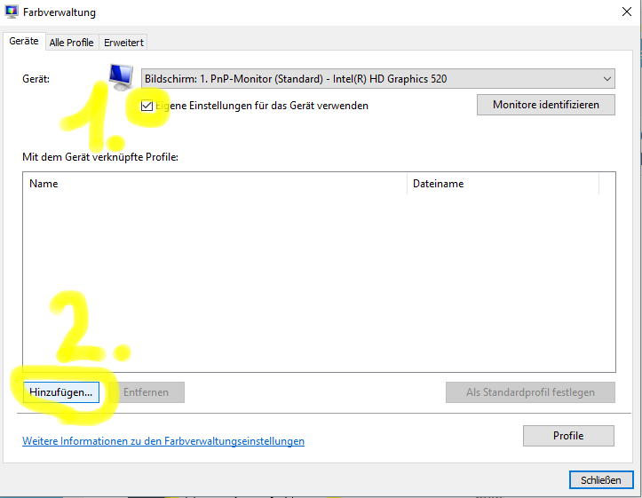
Task: Go to the Erweitert tab
Action: point(123,43)
